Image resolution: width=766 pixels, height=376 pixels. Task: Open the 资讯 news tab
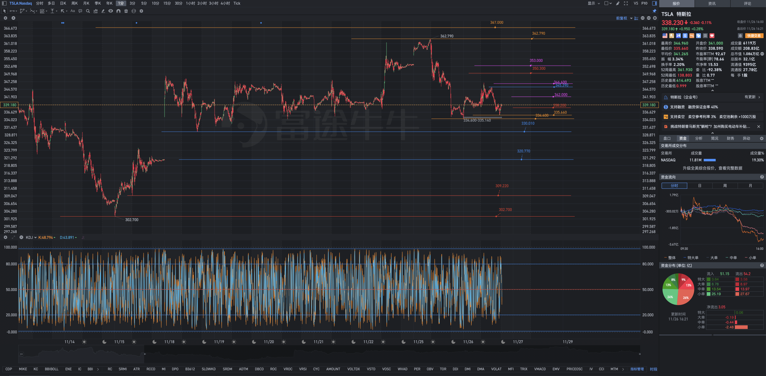coord(712,4)
